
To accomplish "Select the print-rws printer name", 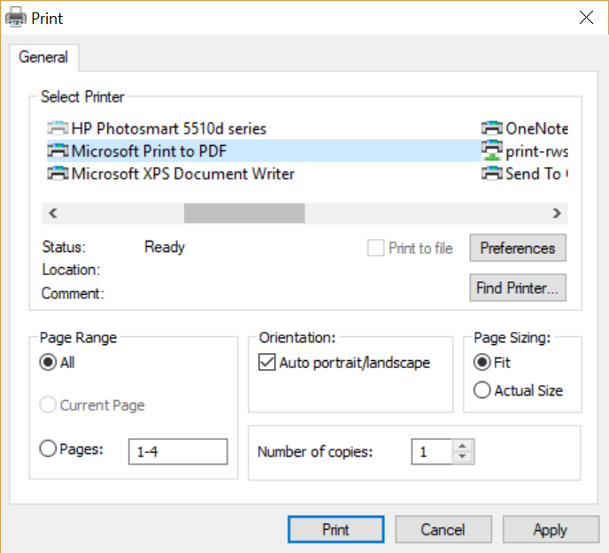I will (x=536, y=151).
